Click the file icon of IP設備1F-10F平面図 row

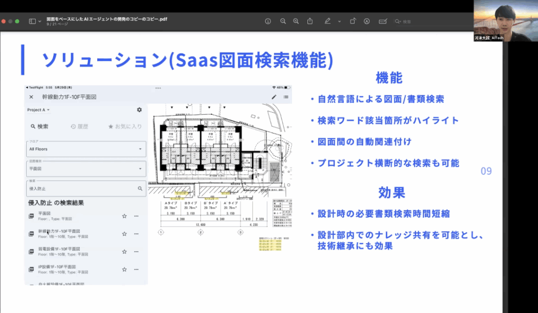pyautogui.click(x=31, y=269)
